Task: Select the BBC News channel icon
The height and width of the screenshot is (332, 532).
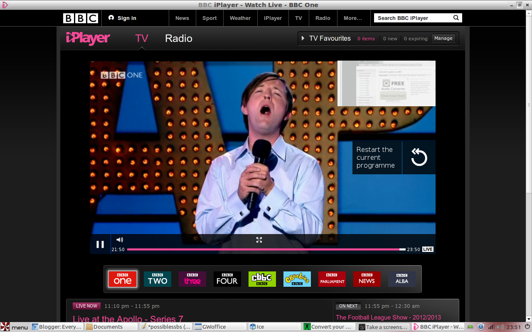Action: pos(367,279)
